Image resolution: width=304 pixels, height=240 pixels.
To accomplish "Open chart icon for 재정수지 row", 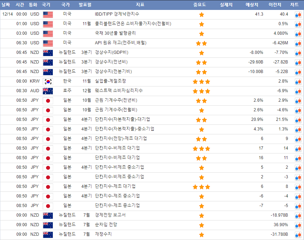I will click(297, 235).
